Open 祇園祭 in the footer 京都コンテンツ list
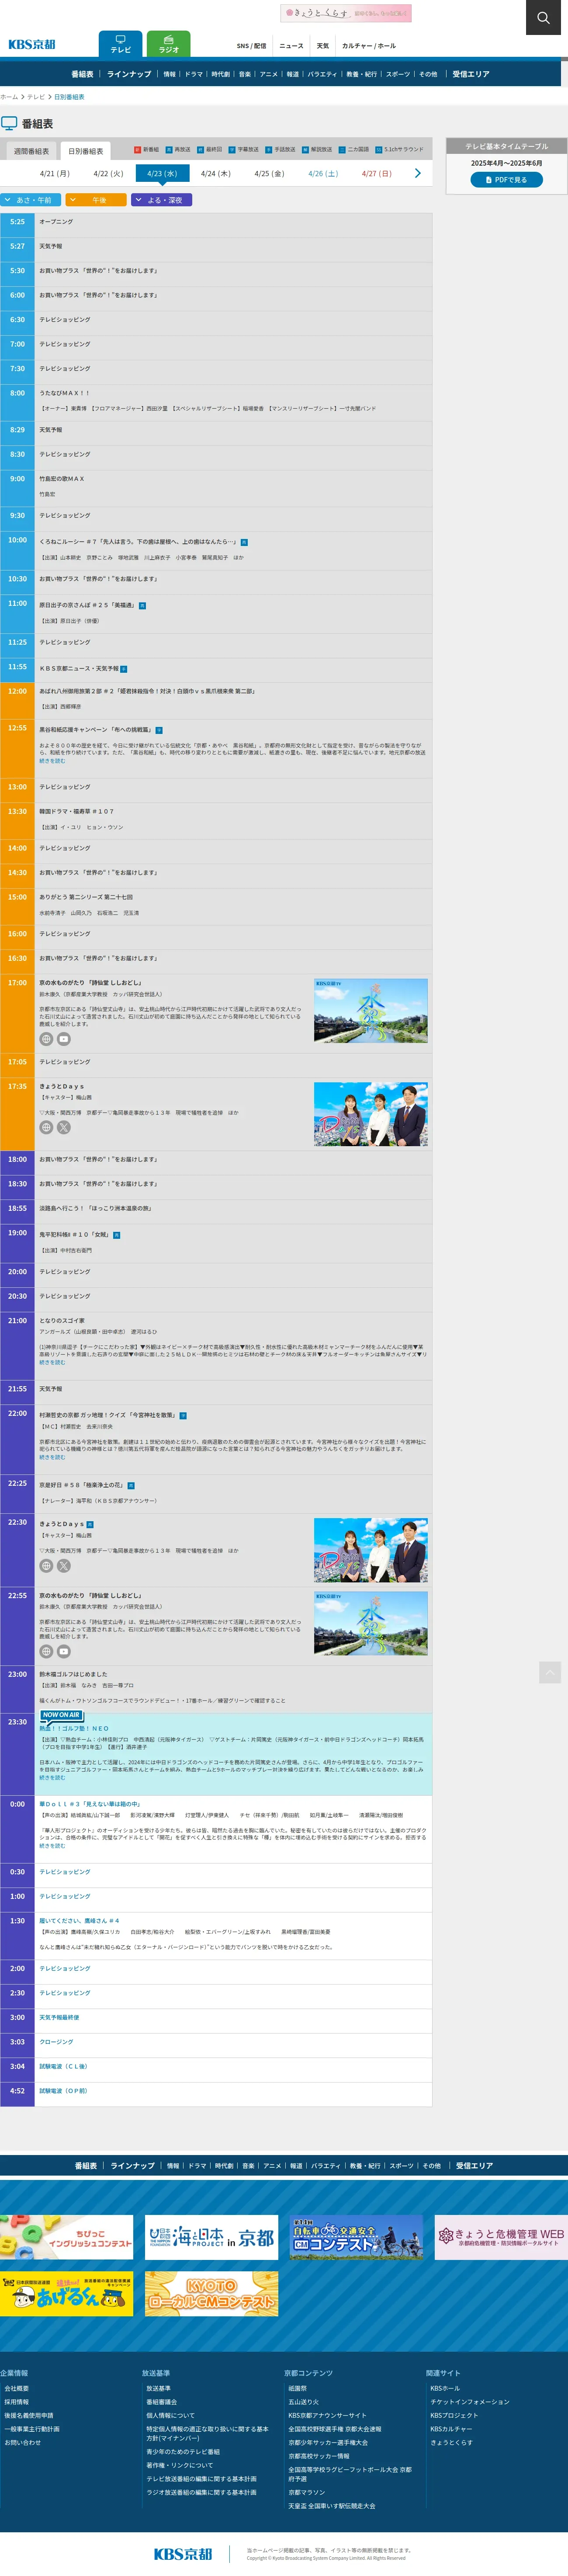568x2576 pixels. [x=298, y=2388]
